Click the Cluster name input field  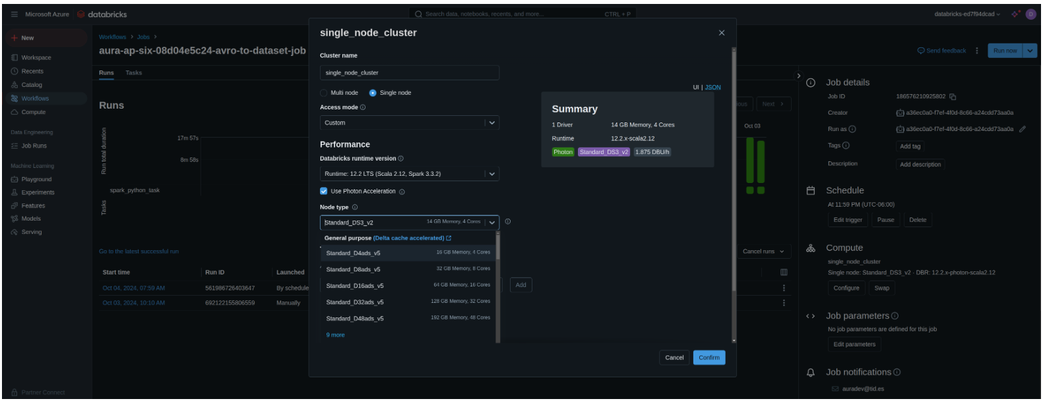[409, 72]
